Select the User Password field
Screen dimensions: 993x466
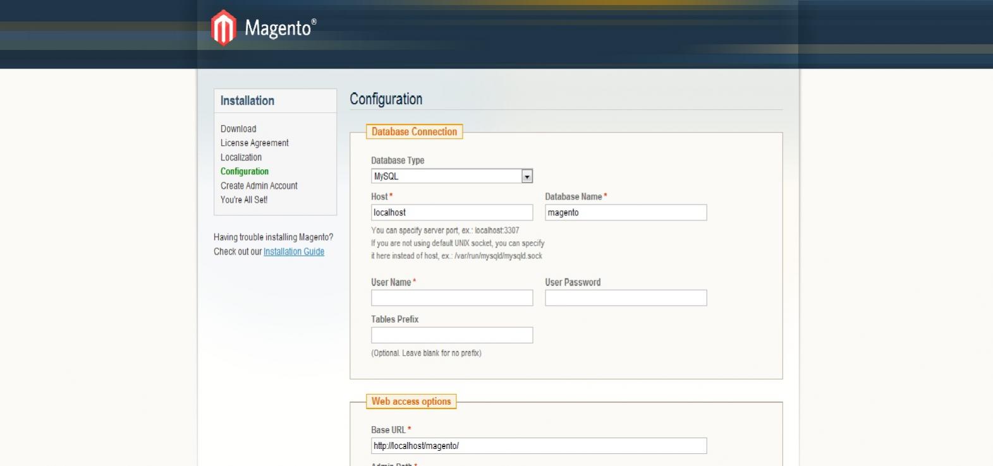pyautogui.click(x=626, y=298)
